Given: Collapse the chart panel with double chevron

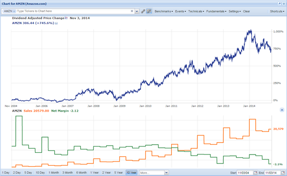Looking at the screenshot, I should (284, 4).
